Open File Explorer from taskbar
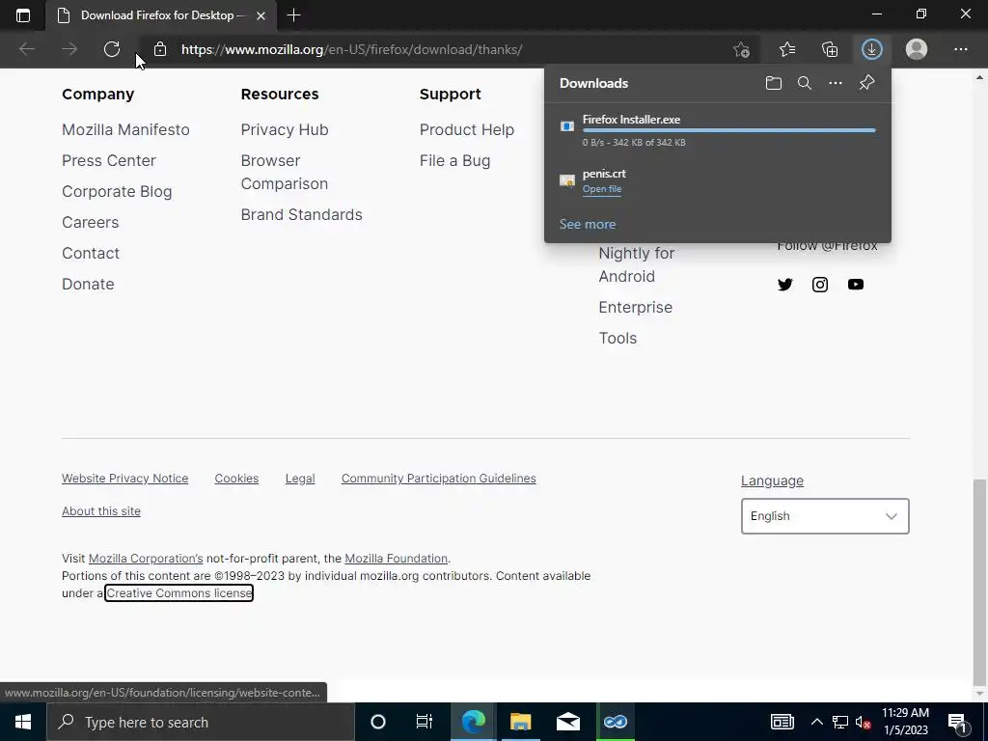This screenshot has width=988, height=741. tap(520, 722)
